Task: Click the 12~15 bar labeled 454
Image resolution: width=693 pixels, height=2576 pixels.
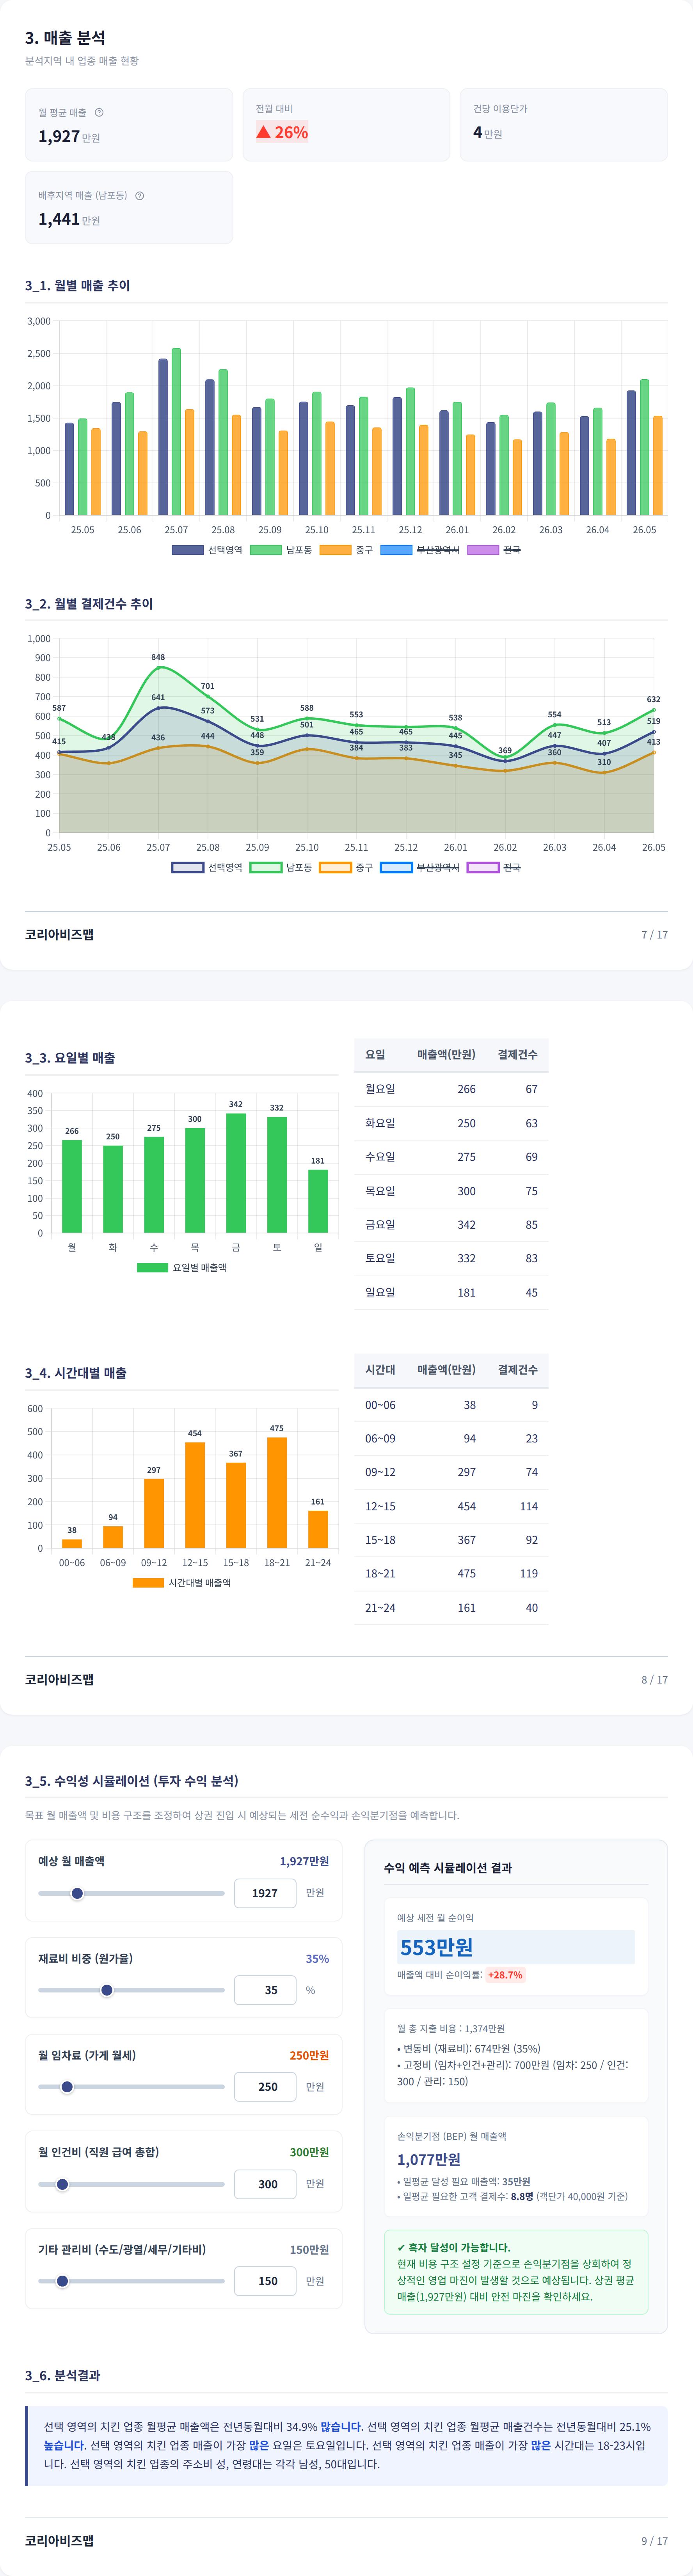Action: [x=195, y=1495]
